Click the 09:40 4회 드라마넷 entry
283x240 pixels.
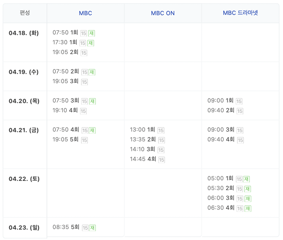[221, 139]
